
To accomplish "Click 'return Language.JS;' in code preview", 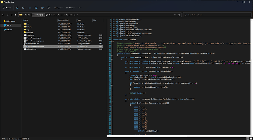I will pos(148,131).
